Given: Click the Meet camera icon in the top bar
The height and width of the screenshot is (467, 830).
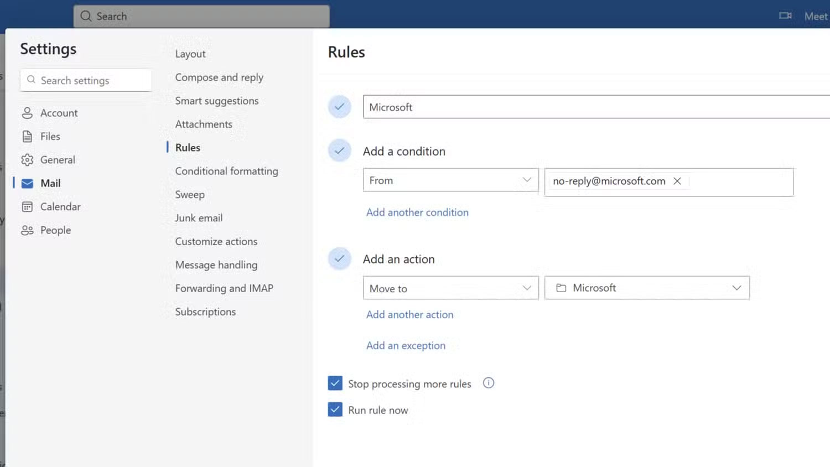Looking at the screenshot, I should click(x=785, y=16).
